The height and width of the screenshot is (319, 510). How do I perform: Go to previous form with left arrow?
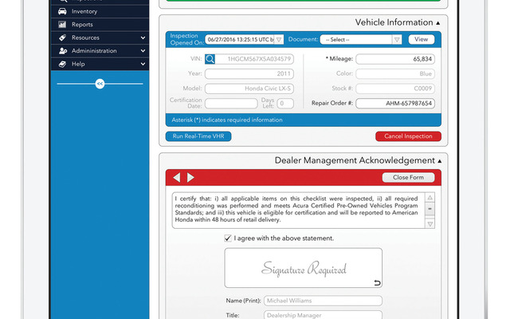point(177,177)
